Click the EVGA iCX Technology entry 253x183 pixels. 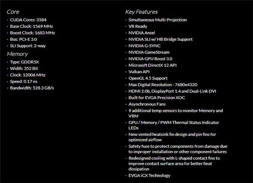coord(150,175)
